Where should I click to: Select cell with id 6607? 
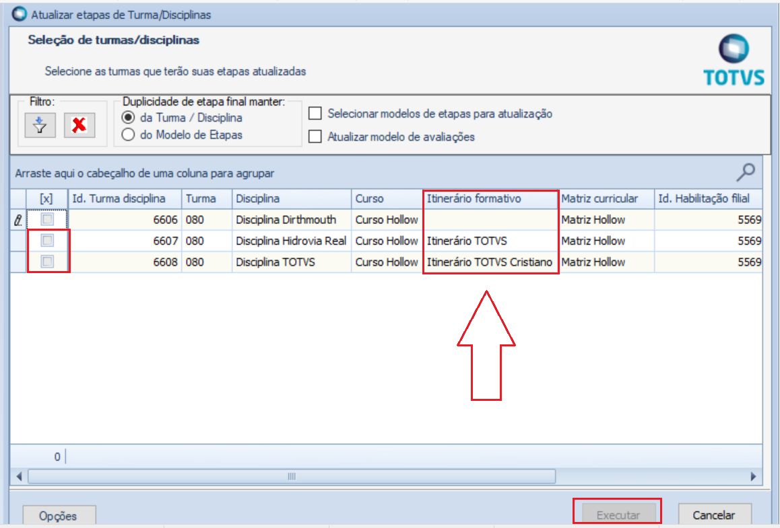point(125,241)
